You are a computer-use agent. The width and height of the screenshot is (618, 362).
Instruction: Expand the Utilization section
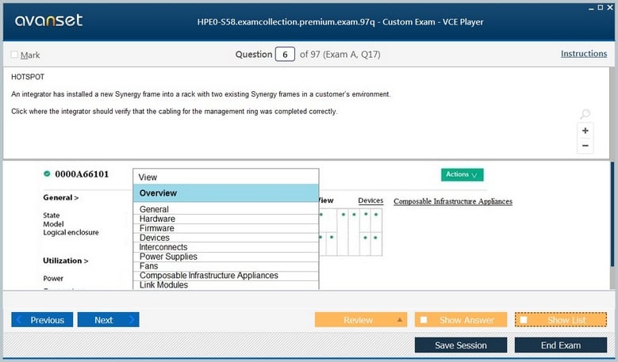point(65,261)
